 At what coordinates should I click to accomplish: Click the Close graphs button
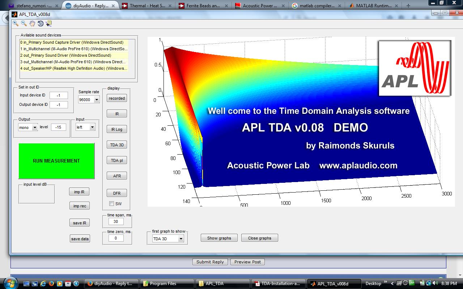pos(260,238)
